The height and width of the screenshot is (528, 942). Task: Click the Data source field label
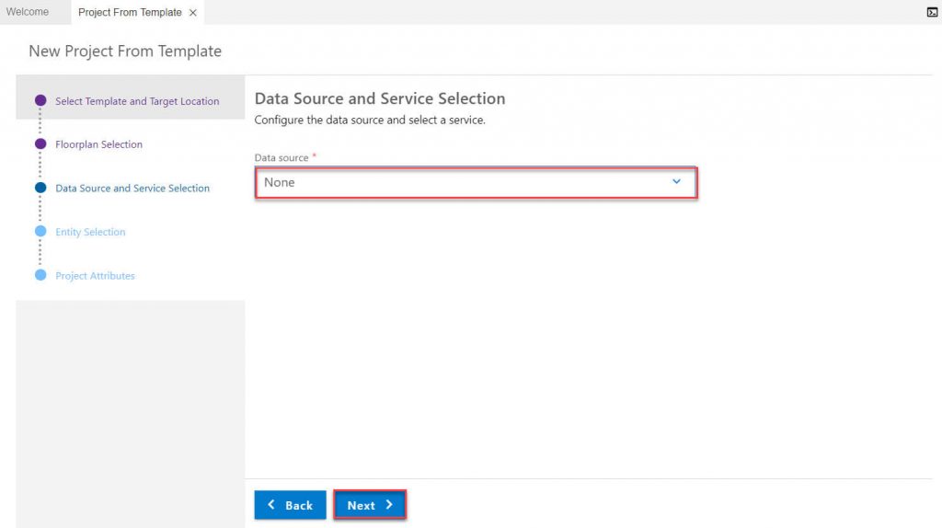(281, 157)
